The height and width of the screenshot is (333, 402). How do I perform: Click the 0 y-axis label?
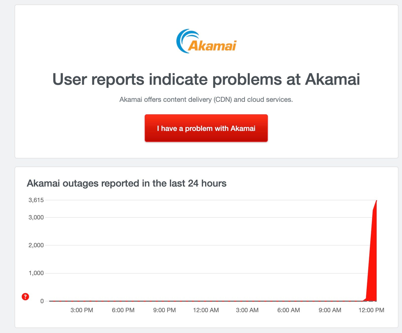42,301
